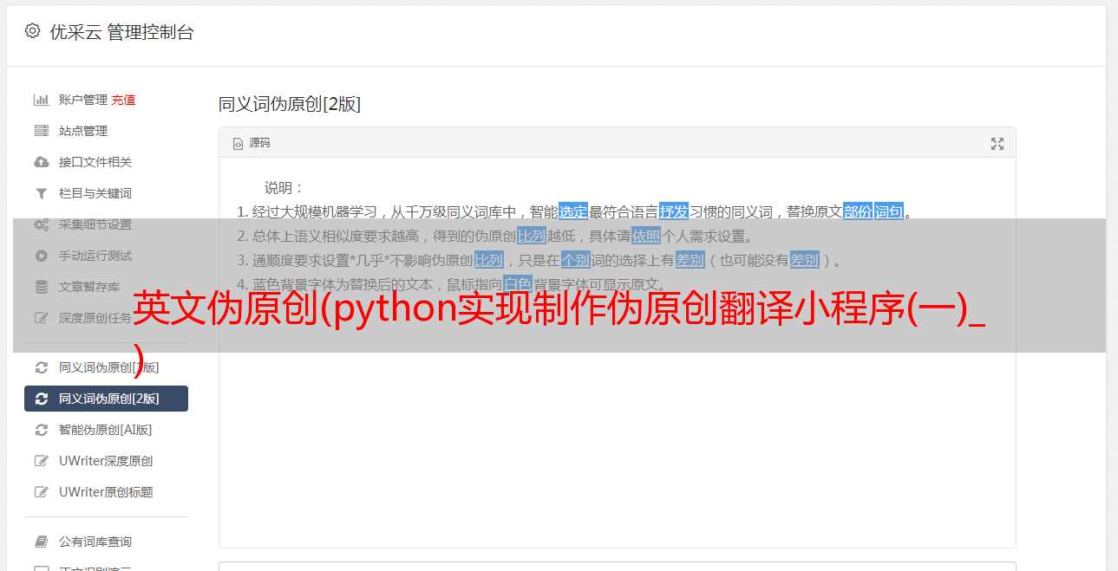Click the refresh icon for 智能伪原创[AI版]
Screen dimensions: 1118x571
point(41,430)
